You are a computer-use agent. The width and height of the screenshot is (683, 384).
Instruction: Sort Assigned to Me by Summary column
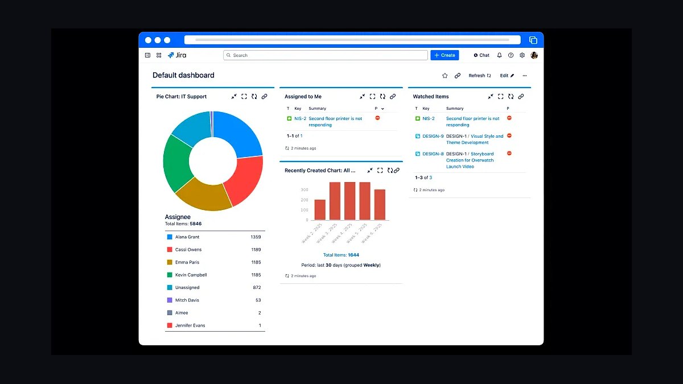pyautogui.click(x=318, y=109)
